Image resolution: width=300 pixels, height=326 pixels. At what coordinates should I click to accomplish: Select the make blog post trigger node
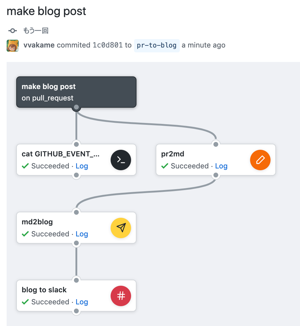click(76, 92)
